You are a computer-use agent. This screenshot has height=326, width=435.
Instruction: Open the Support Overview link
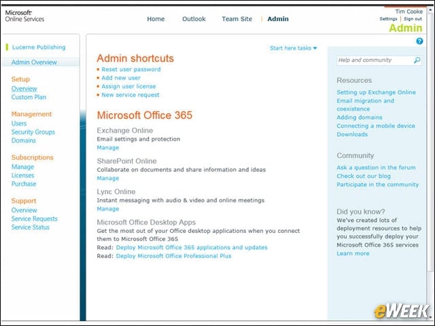(24, 210)
